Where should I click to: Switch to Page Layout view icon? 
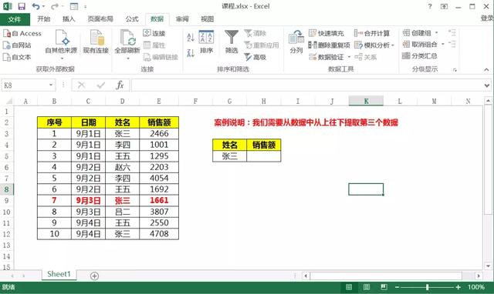(367, 287)
